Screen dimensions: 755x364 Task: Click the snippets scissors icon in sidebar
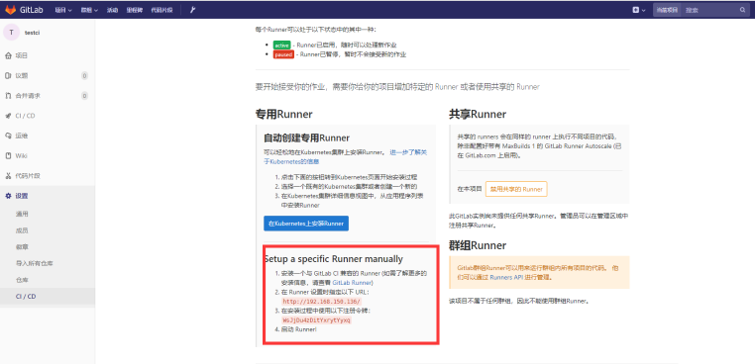(x=8, y=176)
